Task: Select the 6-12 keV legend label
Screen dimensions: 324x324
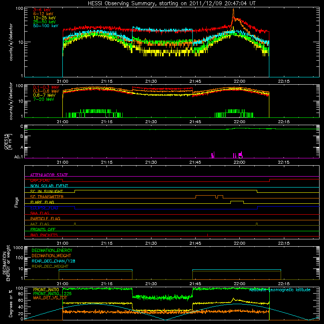Action: coord(43,14)
